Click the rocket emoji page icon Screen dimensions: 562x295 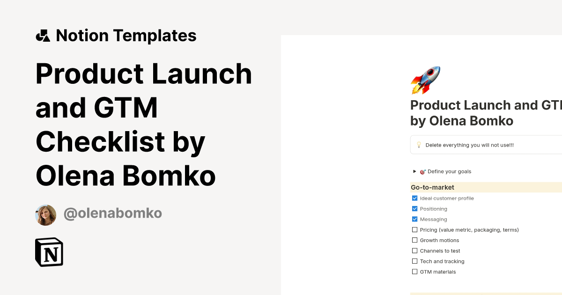click(425, 80)
